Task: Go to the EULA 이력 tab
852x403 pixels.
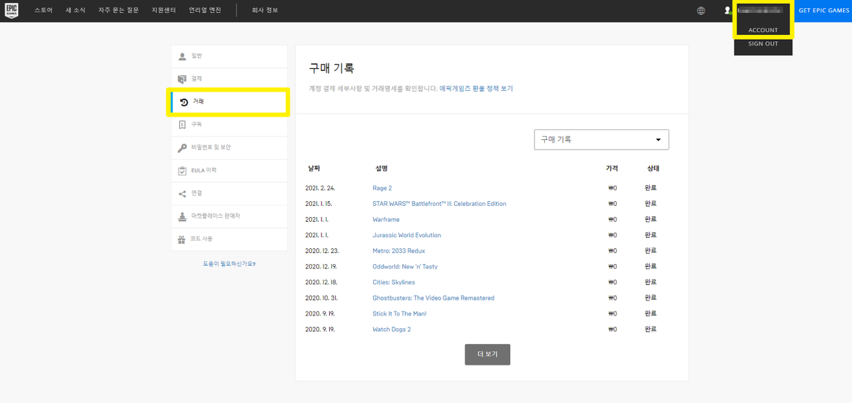Action: 229,171
